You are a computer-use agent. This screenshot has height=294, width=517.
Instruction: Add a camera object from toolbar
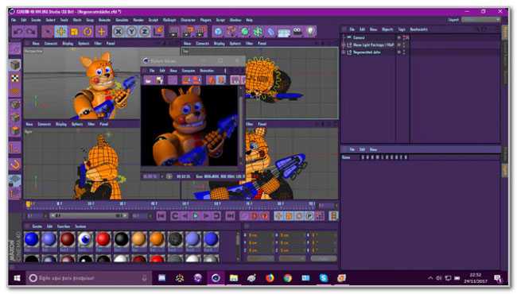(297, 32)
